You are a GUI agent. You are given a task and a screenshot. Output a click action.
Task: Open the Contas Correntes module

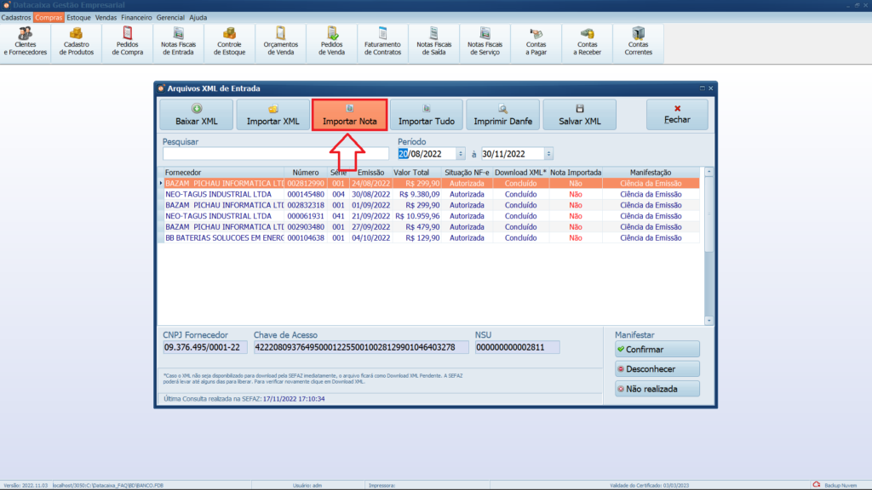(x=639, y=42)
